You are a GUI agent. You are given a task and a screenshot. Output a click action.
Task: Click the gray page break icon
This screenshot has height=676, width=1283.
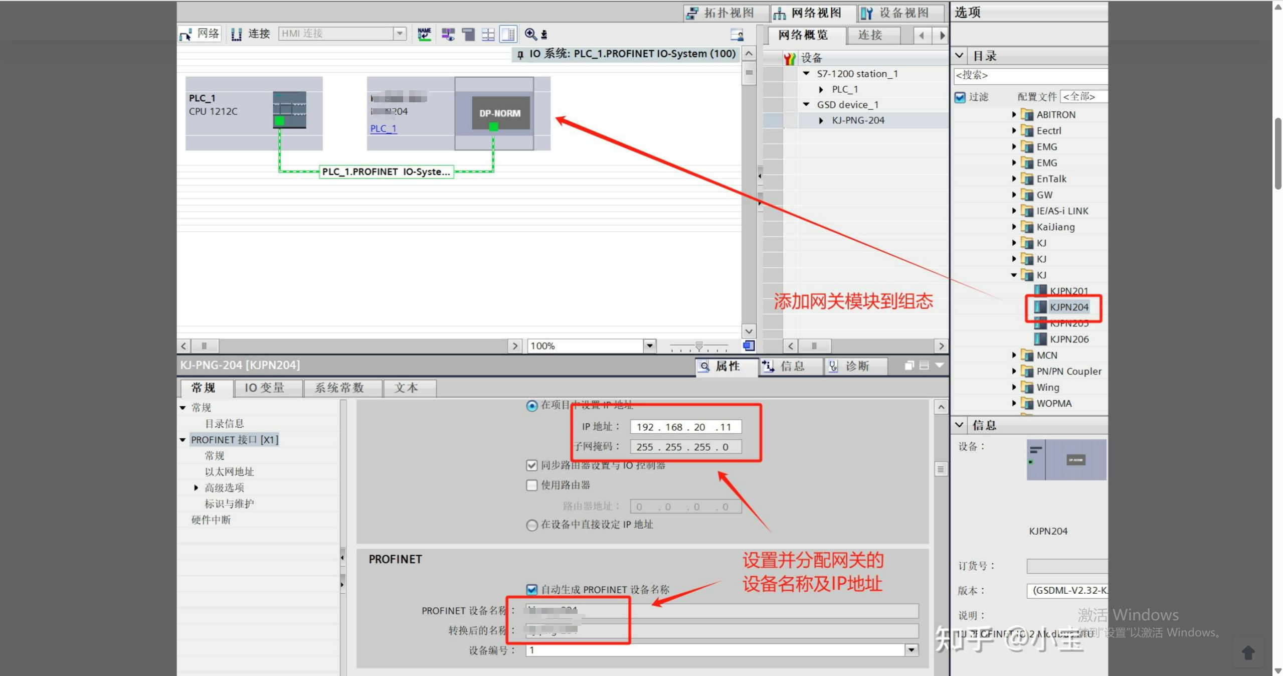tap(468, 34)
